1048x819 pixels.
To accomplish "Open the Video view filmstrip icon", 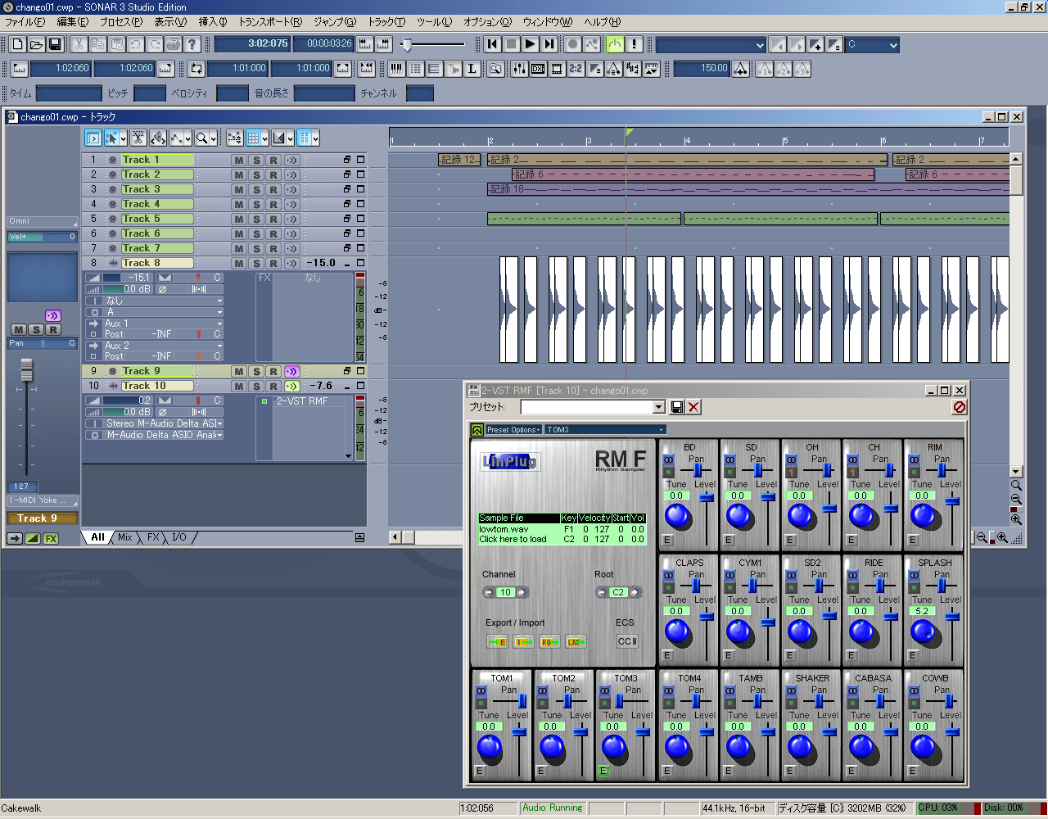I will (x=557, y=69).
